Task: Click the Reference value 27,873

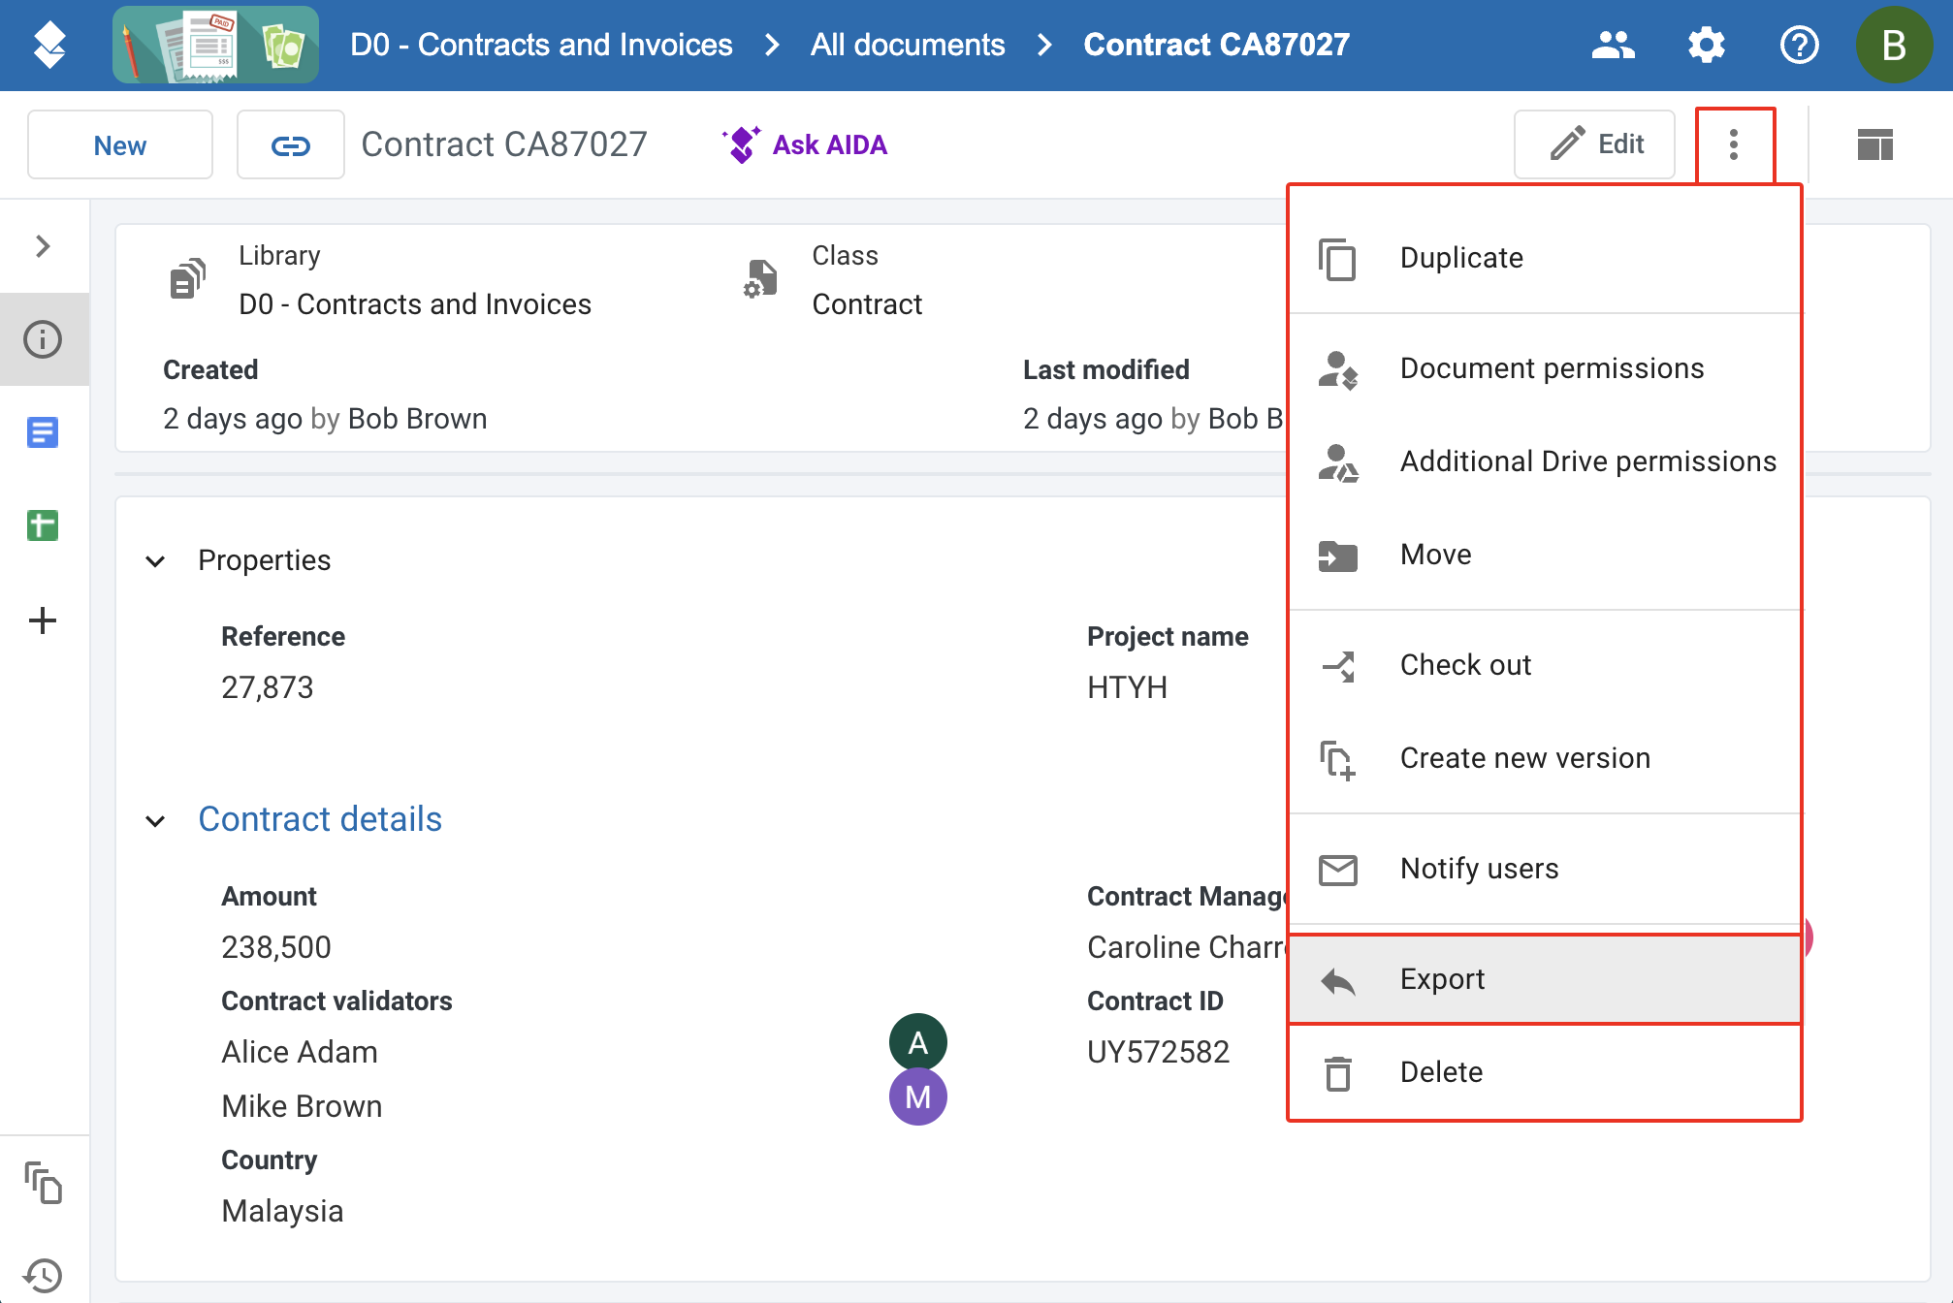Action: pos(268,687)
